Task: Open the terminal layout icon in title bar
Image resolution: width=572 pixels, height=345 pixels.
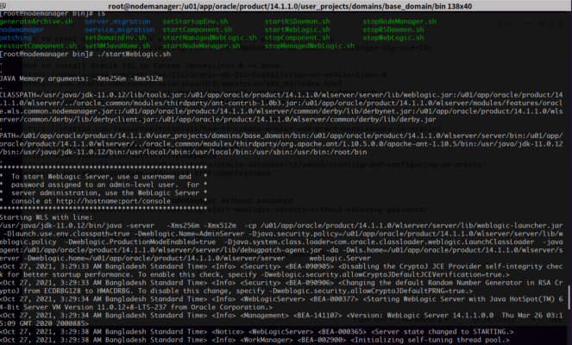Action: pos(3,5)
